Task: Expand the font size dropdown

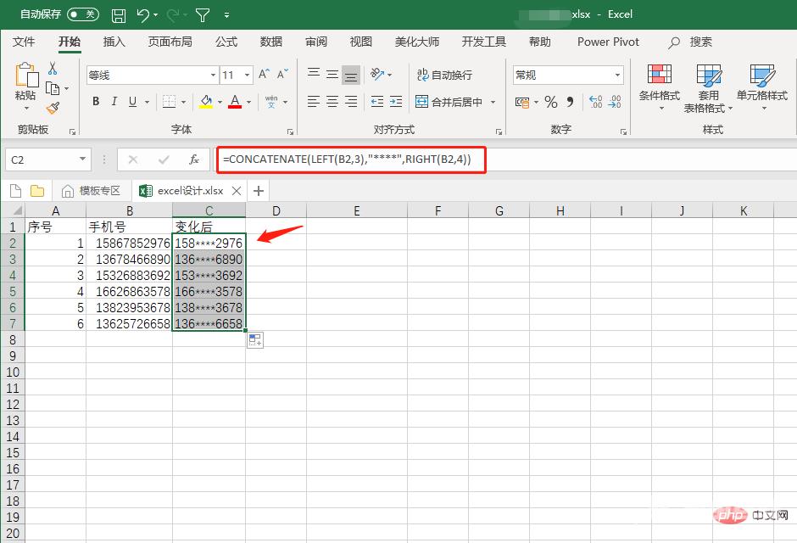Action: (246, 74)
